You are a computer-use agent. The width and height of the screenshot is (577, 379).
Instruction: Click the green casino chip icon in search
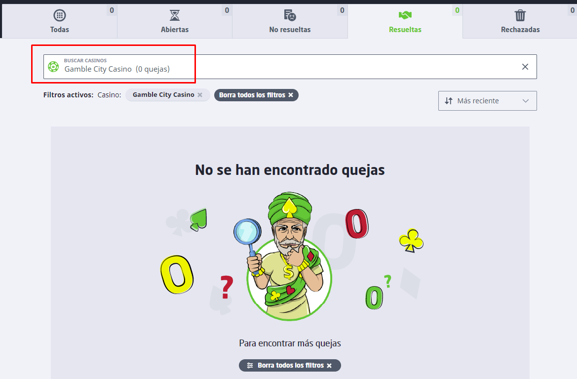coord(53,67)
